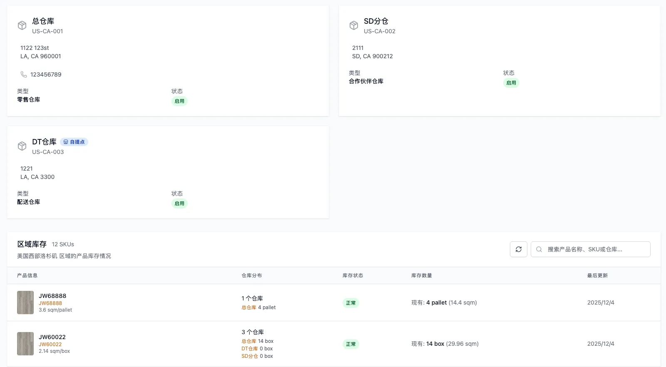Image resolution: width=666 pixels, height=367 pixels.
Task: Click the phone icon beside 123456789
Action: tap(24, 74)
